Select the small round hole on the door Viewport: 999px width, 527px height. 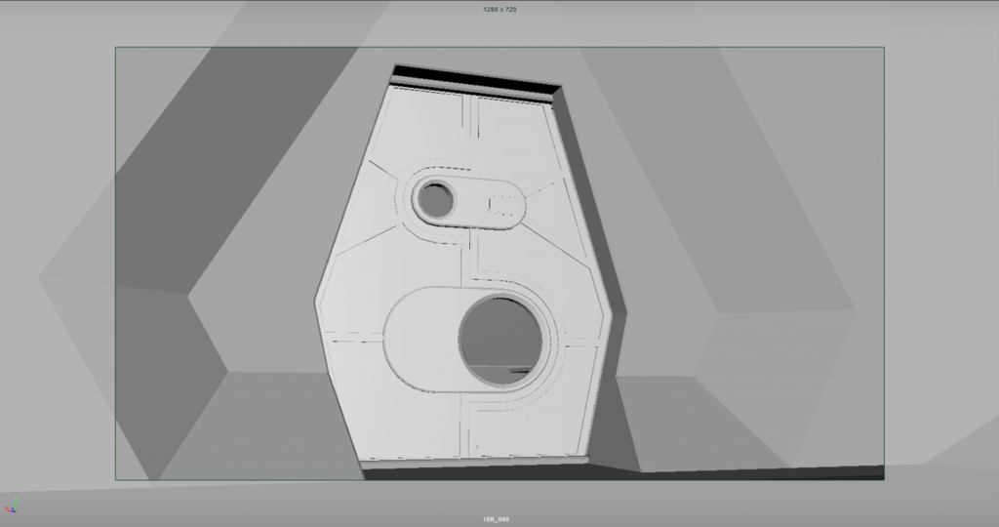(437, 200)
